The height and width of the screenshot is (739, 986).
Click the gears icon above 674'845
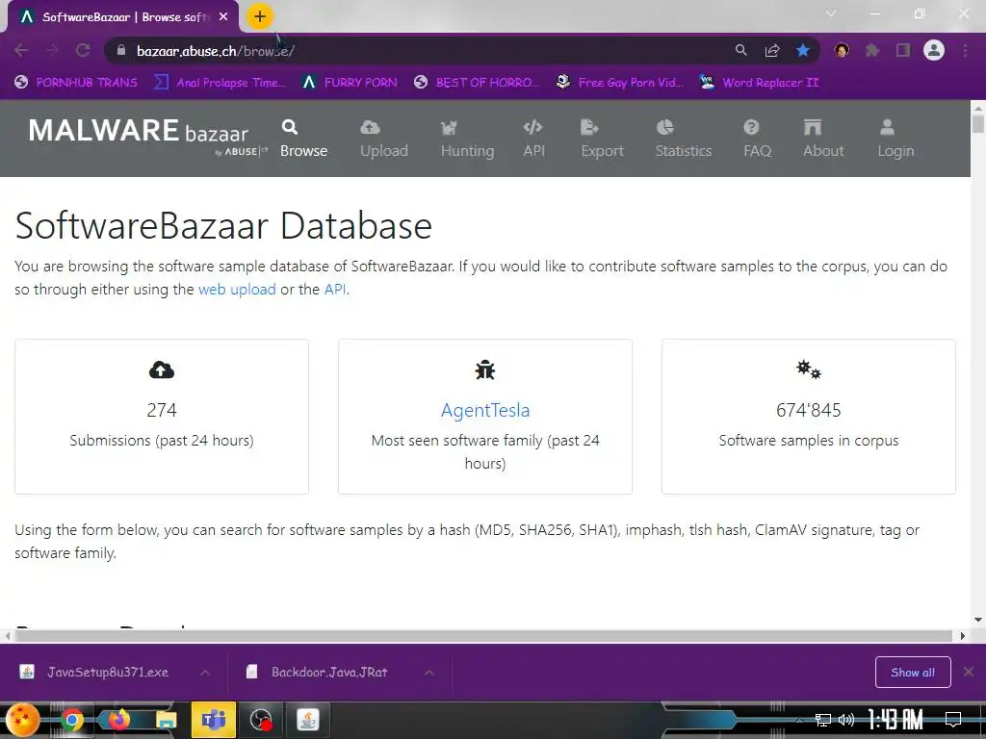click(809, 369)
